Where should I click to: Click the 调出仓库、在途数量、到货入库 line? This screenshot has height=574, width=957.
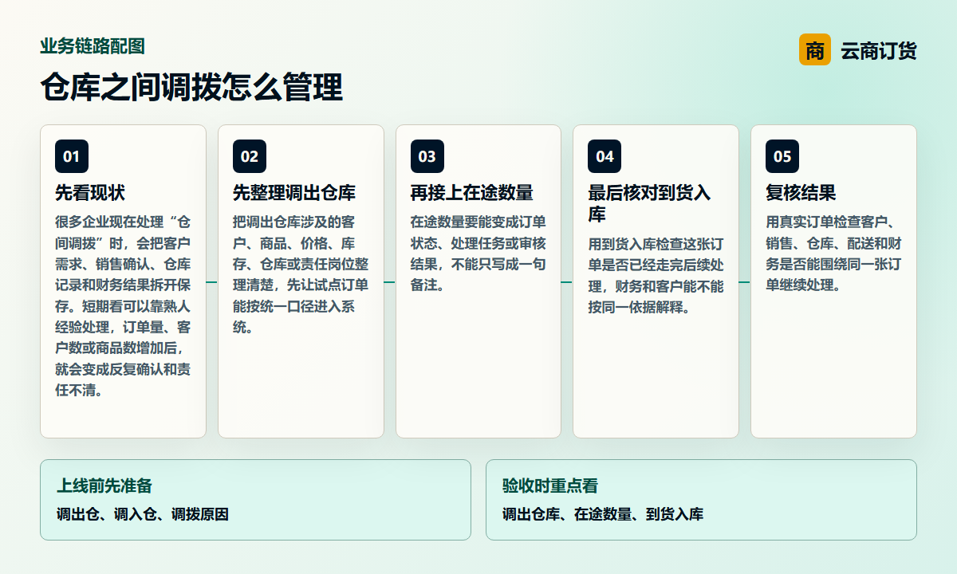(603, 514)
